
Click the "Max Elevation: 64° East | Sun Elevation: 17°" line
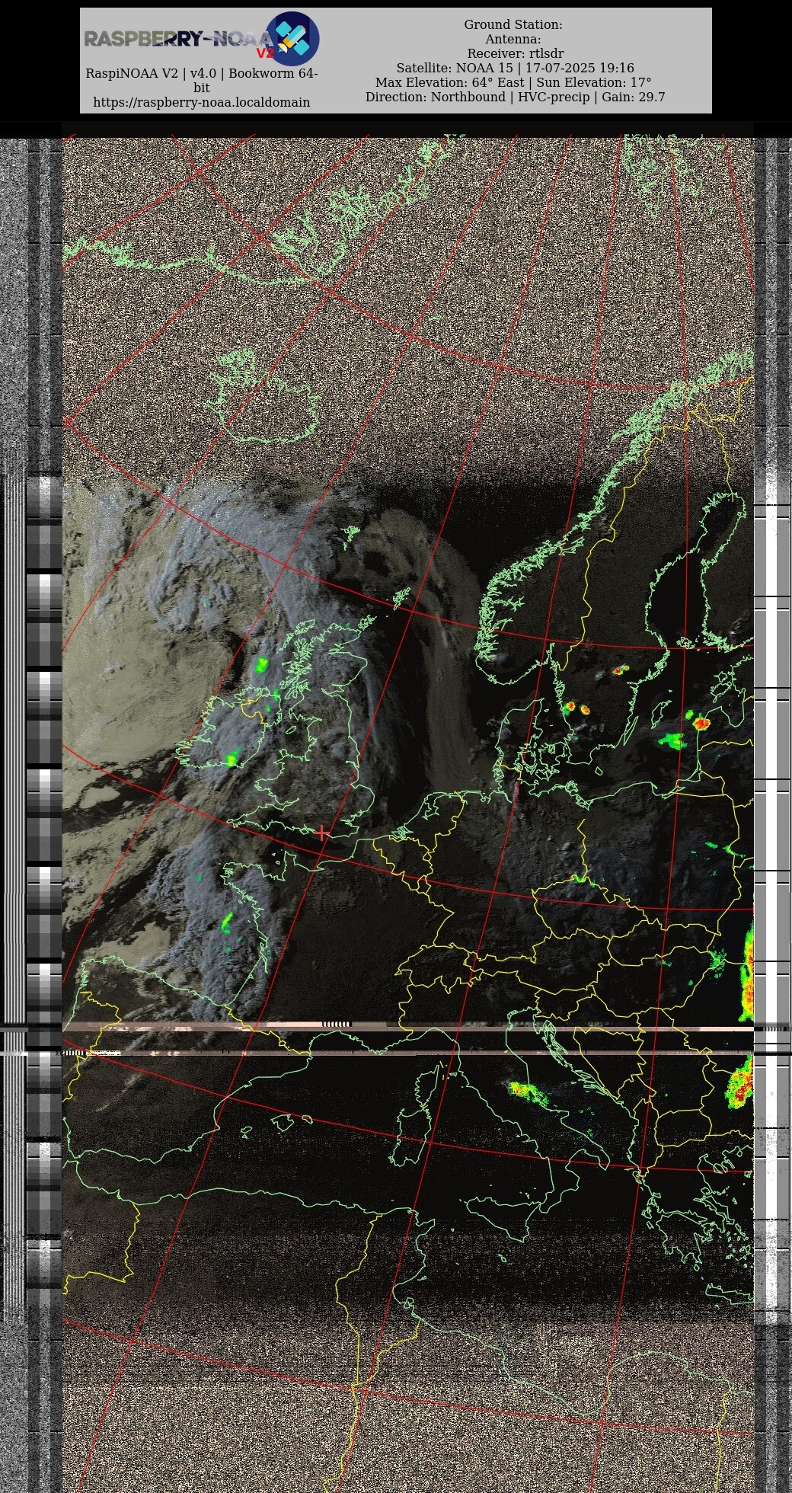pos(513,83)
